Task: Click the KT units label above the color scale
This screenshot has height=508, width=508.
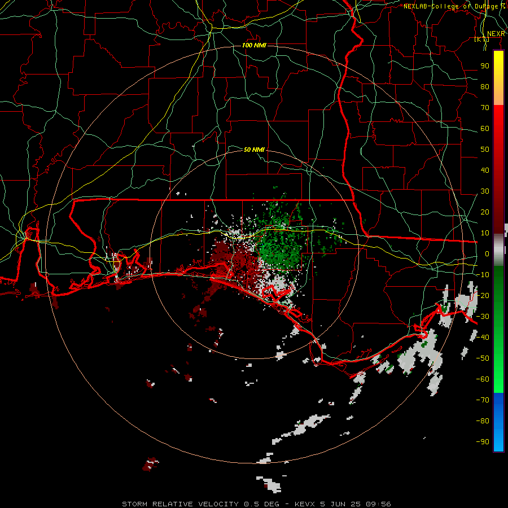Action: pos(482,39)
